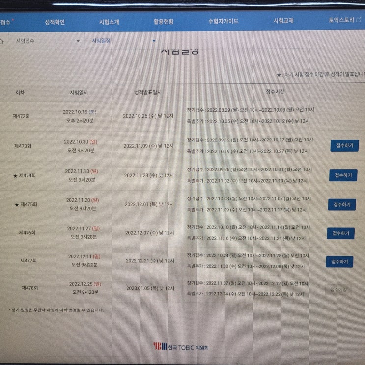This screenshot has height=365, width=365.
Task: Click the 접수기간 column header
Action: pos(275,92)
